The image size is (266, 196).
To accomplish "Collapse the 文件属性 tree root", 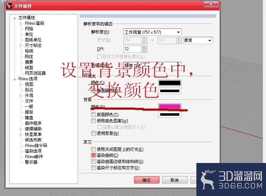I will (x=15, y=18).
